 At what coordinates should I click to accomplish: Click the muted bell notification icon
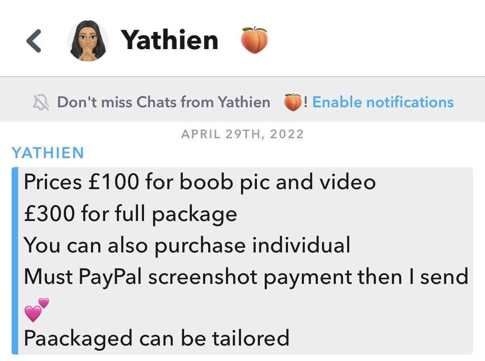[41, 102]
